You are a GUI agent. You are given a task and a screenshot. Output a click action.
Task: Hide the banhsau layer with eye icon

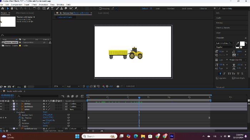[1, 104]
